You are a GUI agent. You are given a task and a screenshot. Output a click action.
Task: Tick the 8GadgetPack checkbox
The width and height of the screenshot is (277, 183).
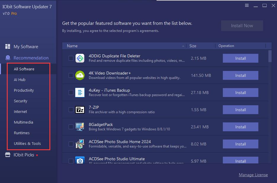tap(71, 127)
